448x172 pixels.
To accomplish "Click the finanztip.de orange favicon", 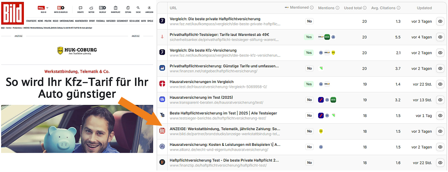I will (x=162, y=163).
